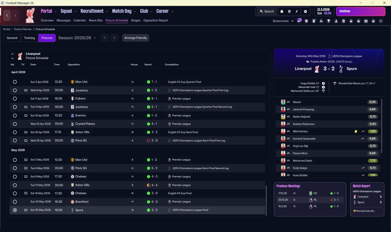This screenshot has width=391, height=232.
Task: Open the shirt squad bookmark icon
Action: (x=306, y=21)
